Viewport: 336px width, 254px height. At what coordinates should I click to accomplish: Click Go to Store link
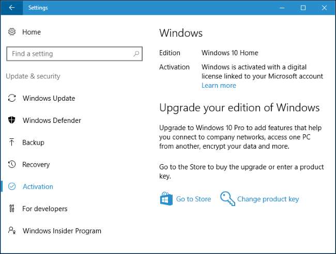193,199
